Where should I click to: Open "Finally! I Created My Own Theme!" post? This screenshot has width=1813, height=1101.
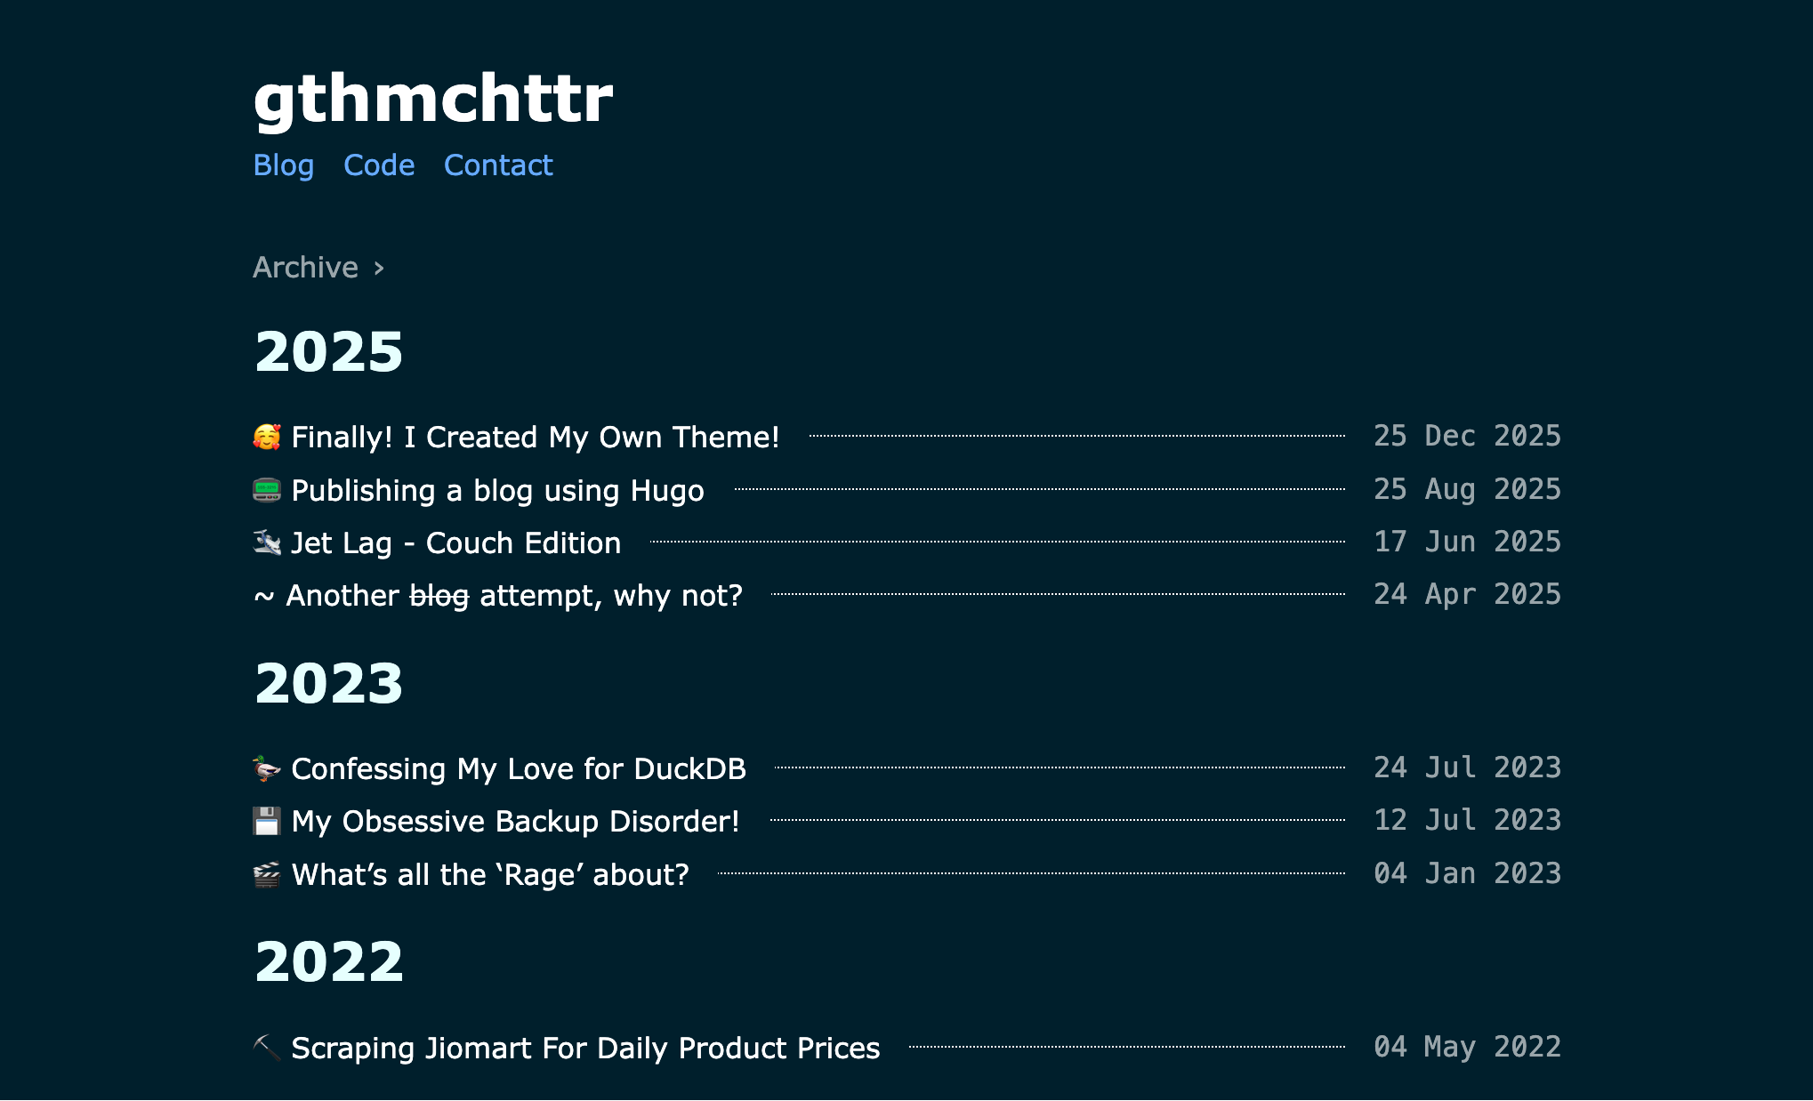coord(535,437)
